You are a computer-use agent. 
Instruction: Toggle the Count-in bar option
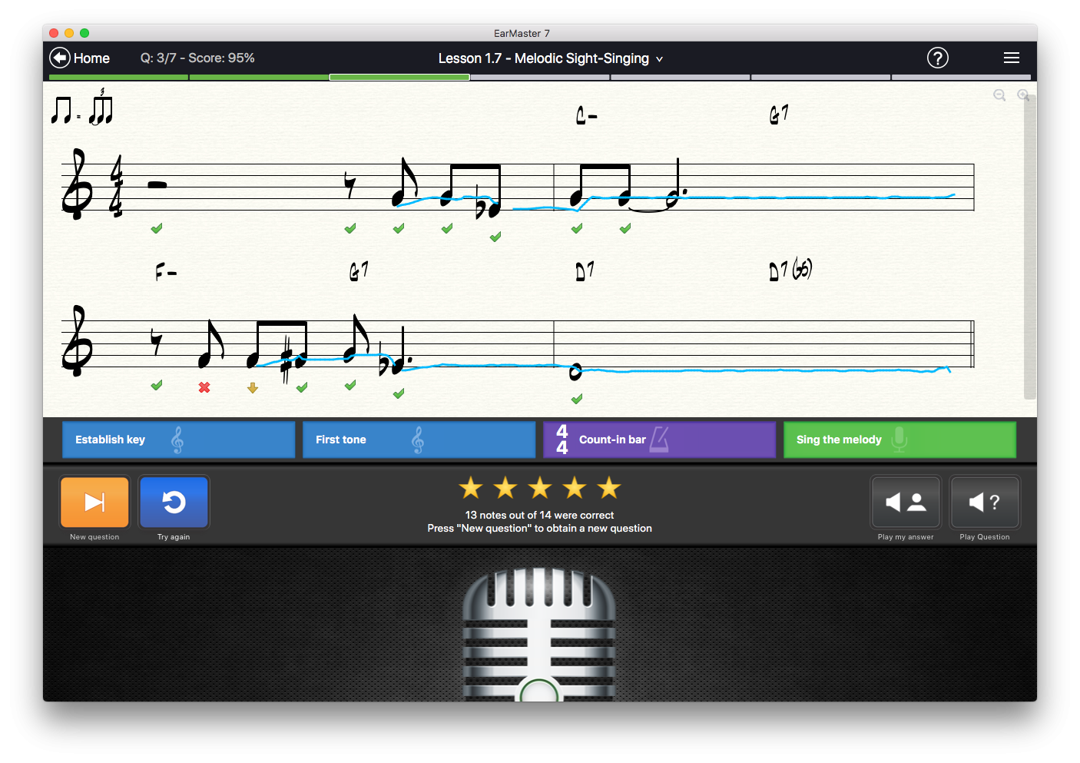(659, 440)
